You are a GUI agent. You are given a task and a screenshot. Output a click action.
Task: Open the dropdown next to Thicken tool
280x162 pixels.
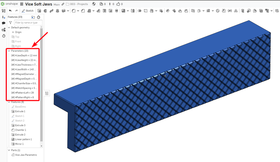(x=68, y=11)
